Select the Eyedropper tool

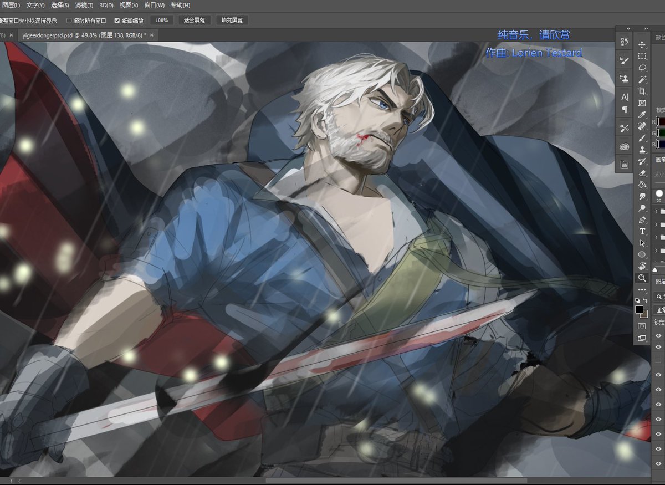[642, 114]
